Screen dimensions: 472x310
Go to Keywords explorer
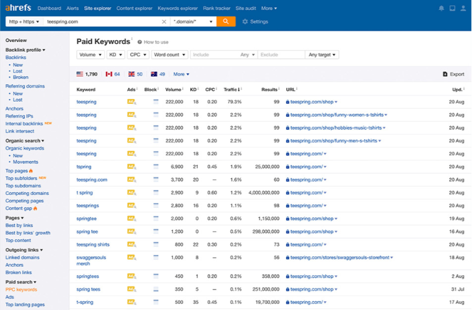pyautogui.click(x=178, y=9)
